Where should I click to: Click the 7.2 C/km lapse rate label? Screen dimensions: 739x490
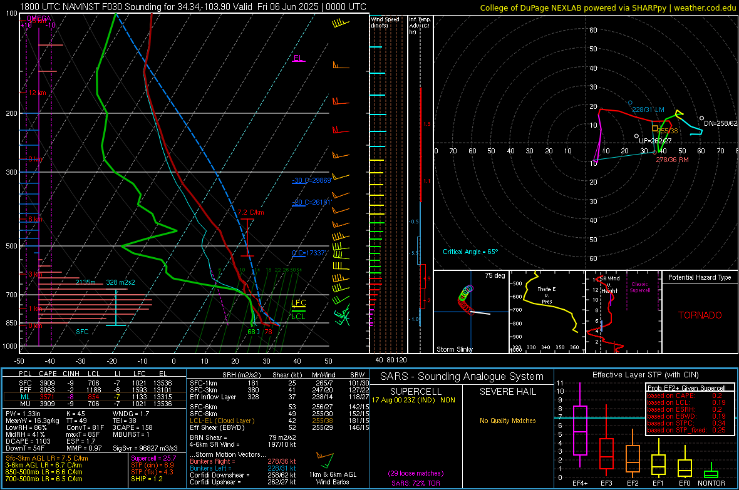coord(251,213)
